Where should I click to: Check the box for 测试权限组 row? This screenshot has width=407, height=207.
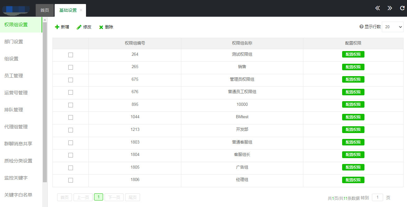click(70, 55)
